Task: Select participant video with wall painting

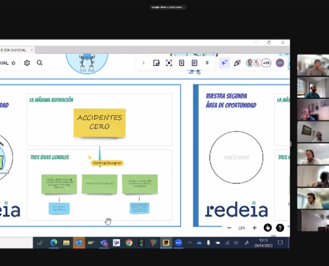Action: (313, 132)
